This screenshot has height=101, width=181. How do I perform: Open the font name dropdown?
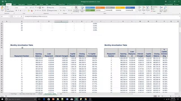[25, 8]
